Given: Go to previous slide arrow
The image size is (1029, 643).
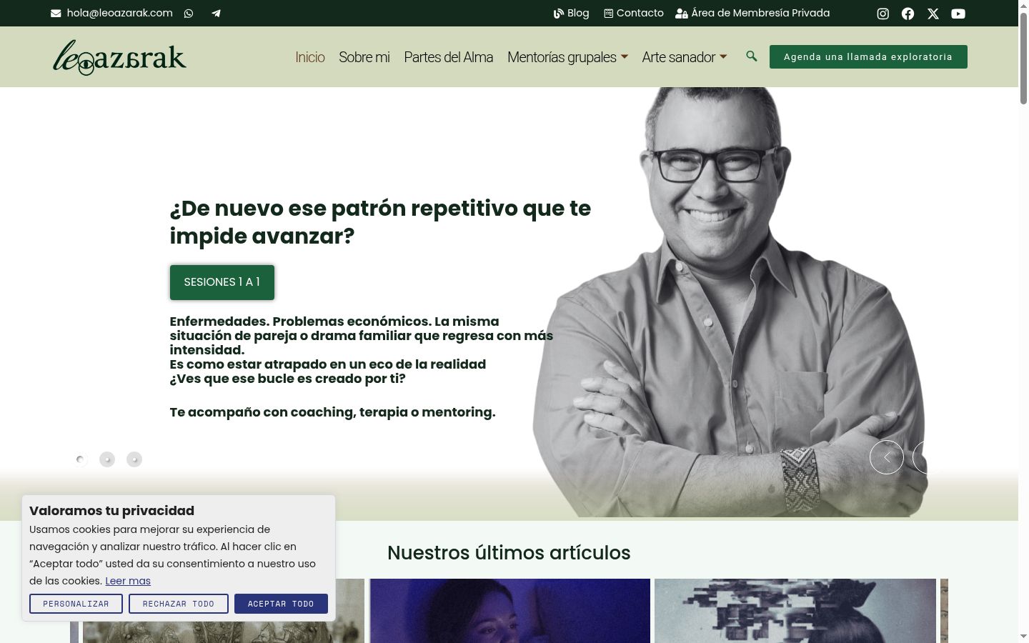Looking at the screenshot, I should pyautogui.click(x=887, y=457).
